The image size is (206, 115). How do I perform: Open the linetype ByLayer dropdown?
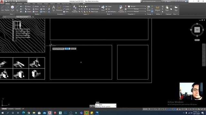pos(136,11)
